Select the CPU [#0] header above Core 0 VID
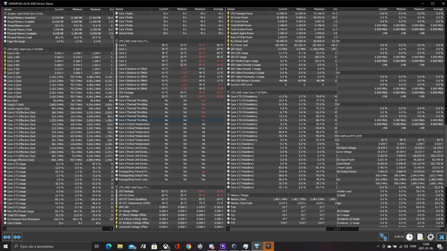The width and height of the screenshot is (447, 251). click(x=58, y=49)
